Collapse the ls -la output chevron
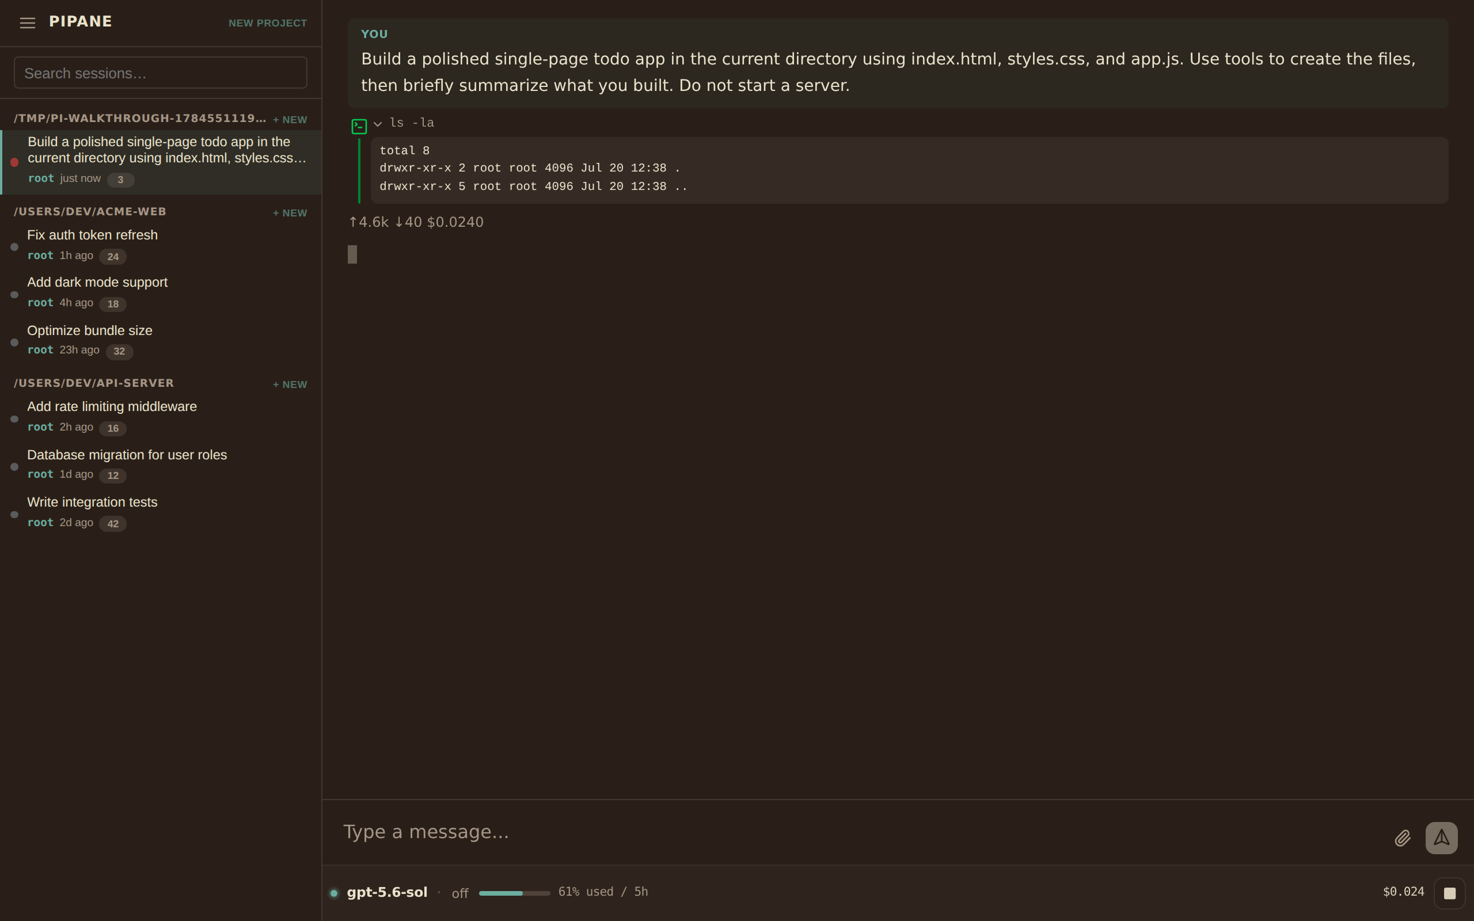Image resolution: width=1474 pixels, height=921 pixels. tap(378, 124)
